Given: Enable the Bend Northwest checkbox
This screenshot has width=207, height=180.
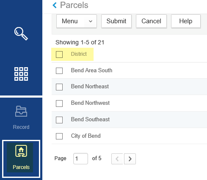Looking at the screenshot, I should click(x=59, y=104).
